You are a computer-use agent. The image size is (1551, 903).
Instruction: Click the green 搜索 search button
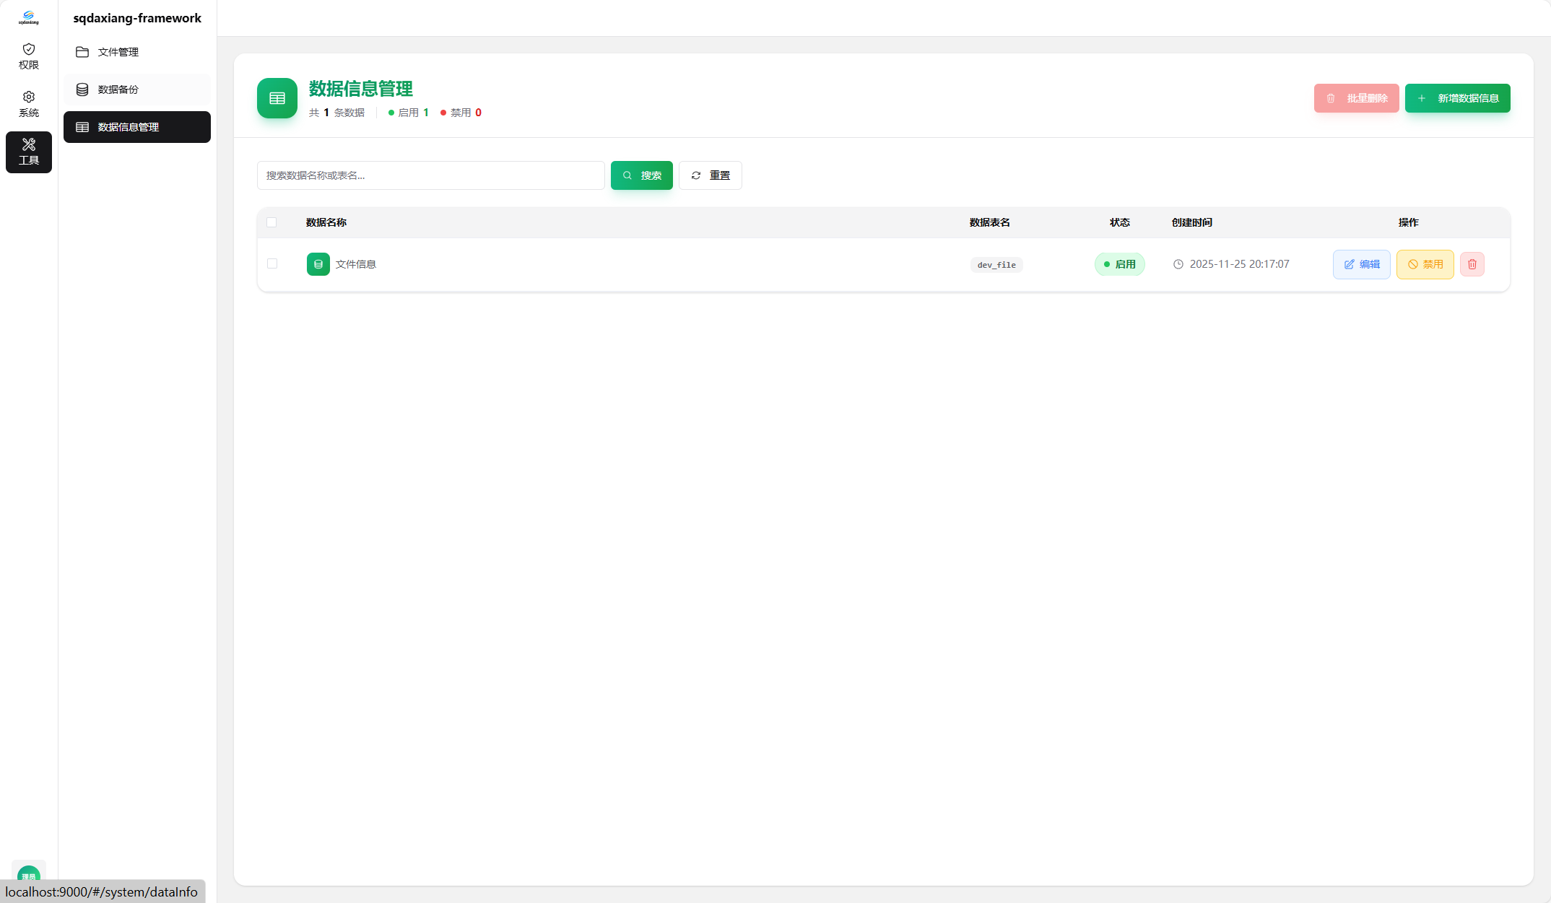point(641,175)
